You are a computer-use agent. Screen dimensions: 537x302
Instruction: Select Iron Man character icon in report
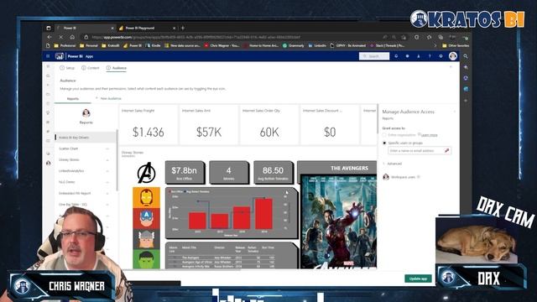click(146, 198)
